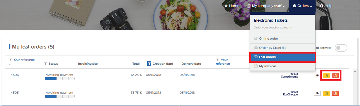This screenshot has width=360, height=106.
Task: Download Excel file for order 4505
Action: pos(326,93)
